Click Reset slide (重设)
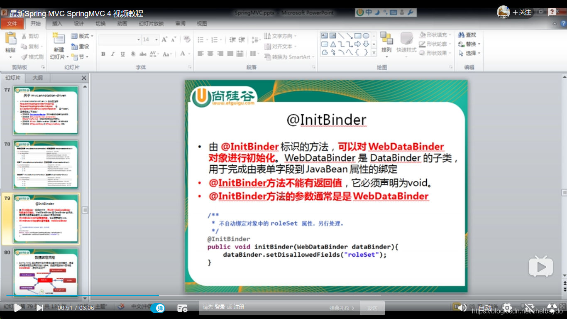 pyautogui.click(x=80, y=47)
